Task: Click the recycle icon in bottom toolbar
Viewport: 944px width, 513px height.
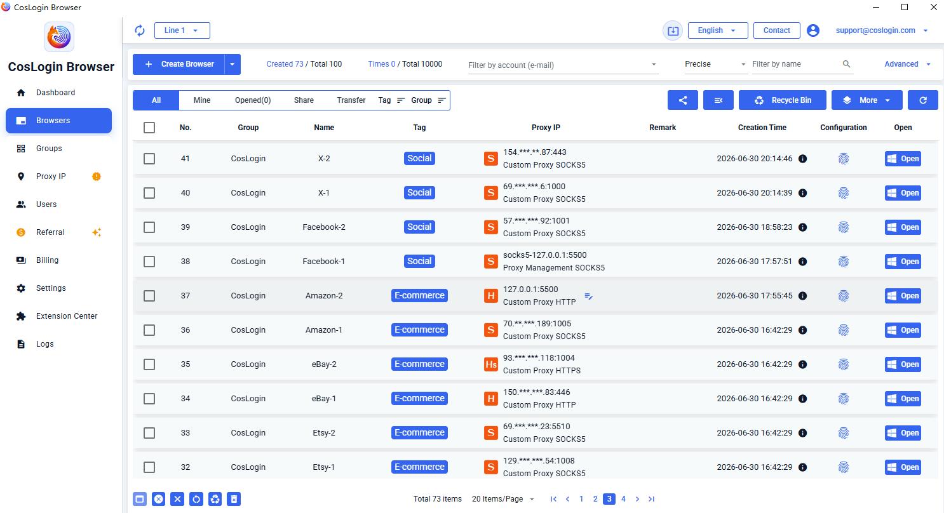Action: [215, 499]
